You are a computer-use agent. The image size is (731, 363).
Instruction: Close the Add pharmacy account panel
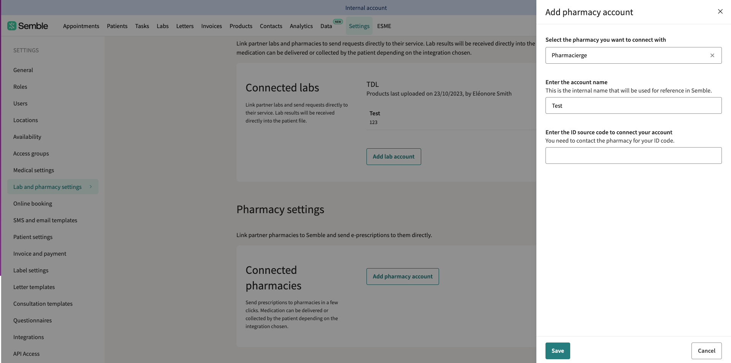[720, 11]
